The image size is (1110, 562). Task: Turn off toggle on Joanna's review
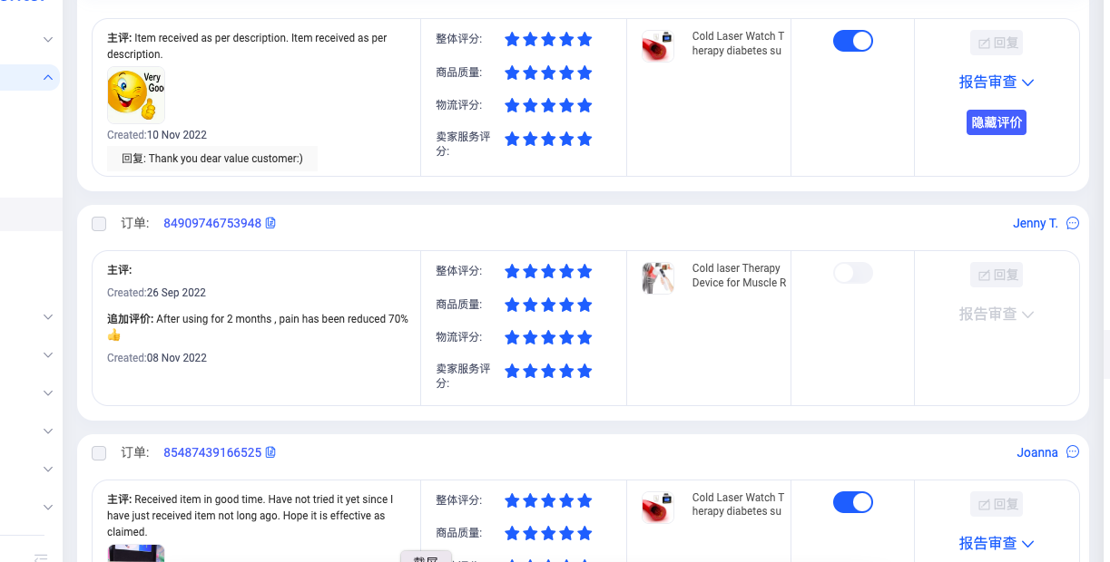click(x=853, y=502)
